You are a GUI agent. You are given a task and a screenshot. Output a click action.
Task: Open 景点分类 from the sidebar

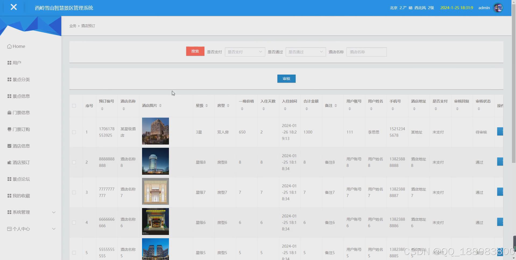point(21,80)
